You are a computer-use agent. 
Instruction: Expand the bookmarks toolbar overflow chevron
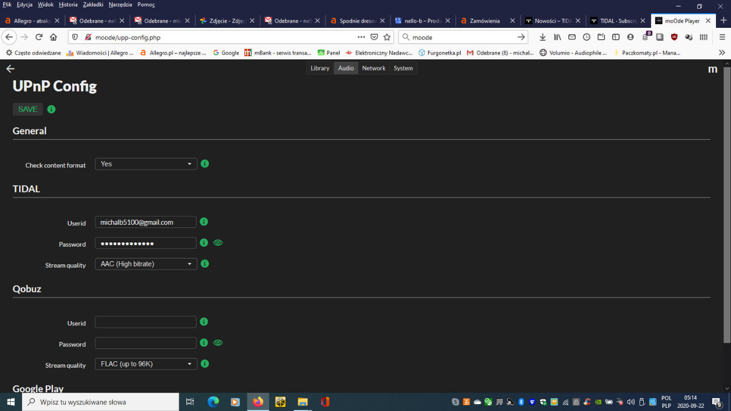coord(722,52)
